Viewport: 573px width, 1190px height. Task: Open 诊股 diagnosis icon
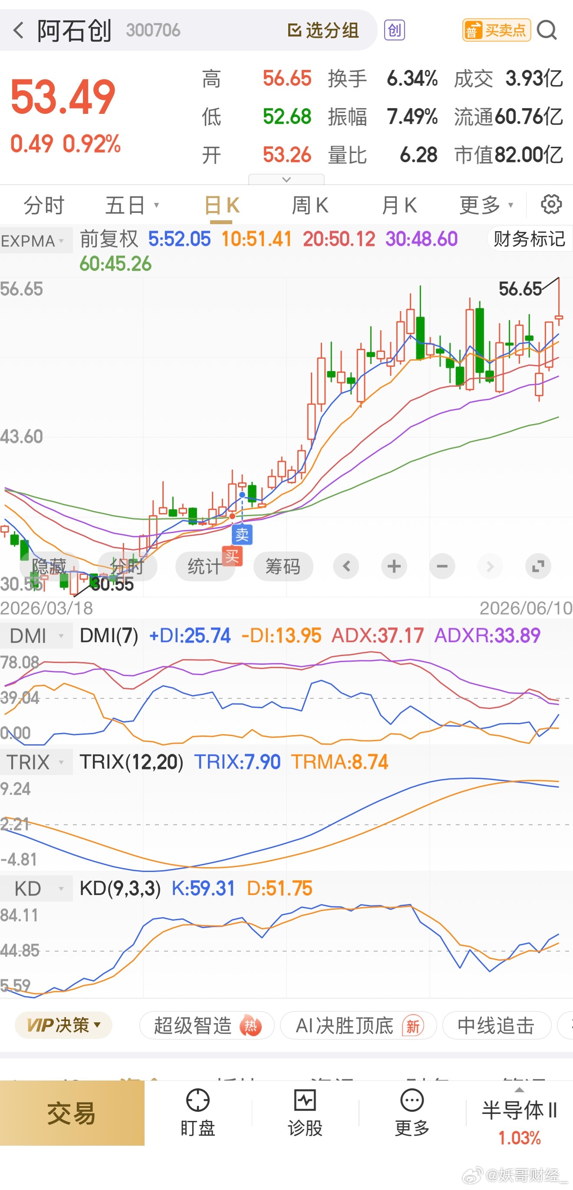tap(305, 1112)
